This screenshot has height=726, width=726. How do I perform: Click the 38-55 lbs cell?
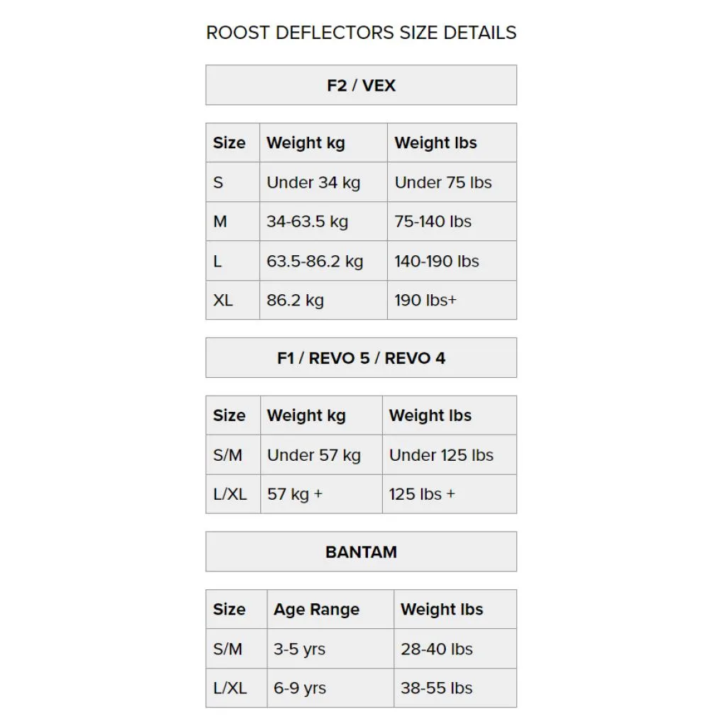[x=455, y=688]
